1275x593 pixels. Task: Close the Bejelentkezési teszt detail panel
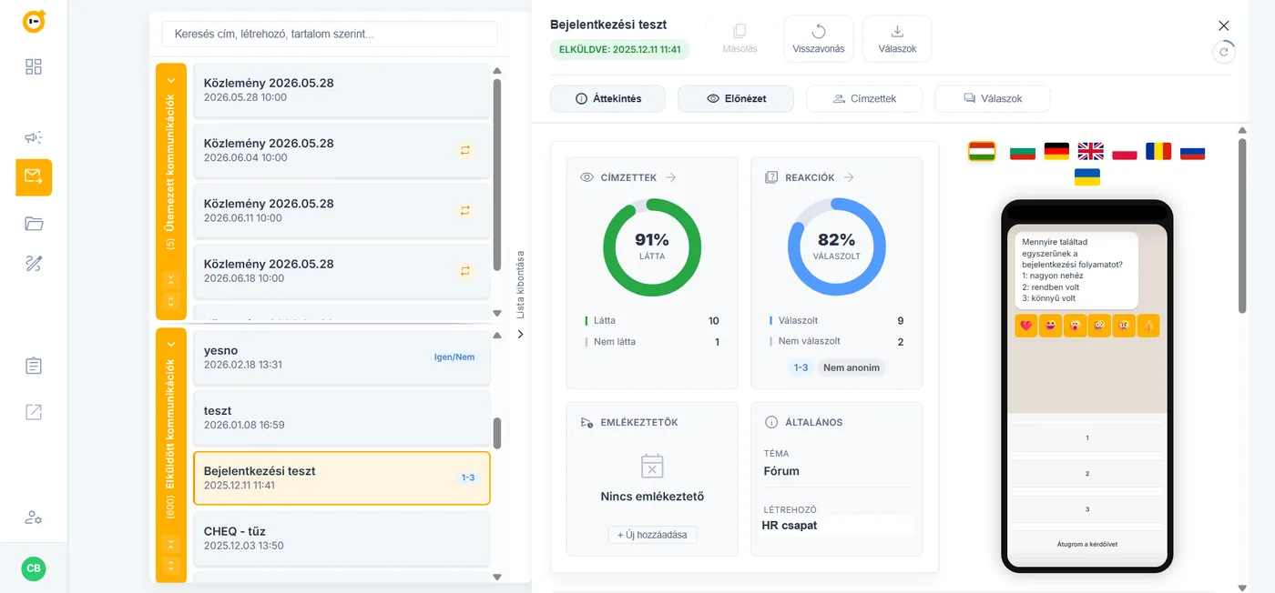1224,25
